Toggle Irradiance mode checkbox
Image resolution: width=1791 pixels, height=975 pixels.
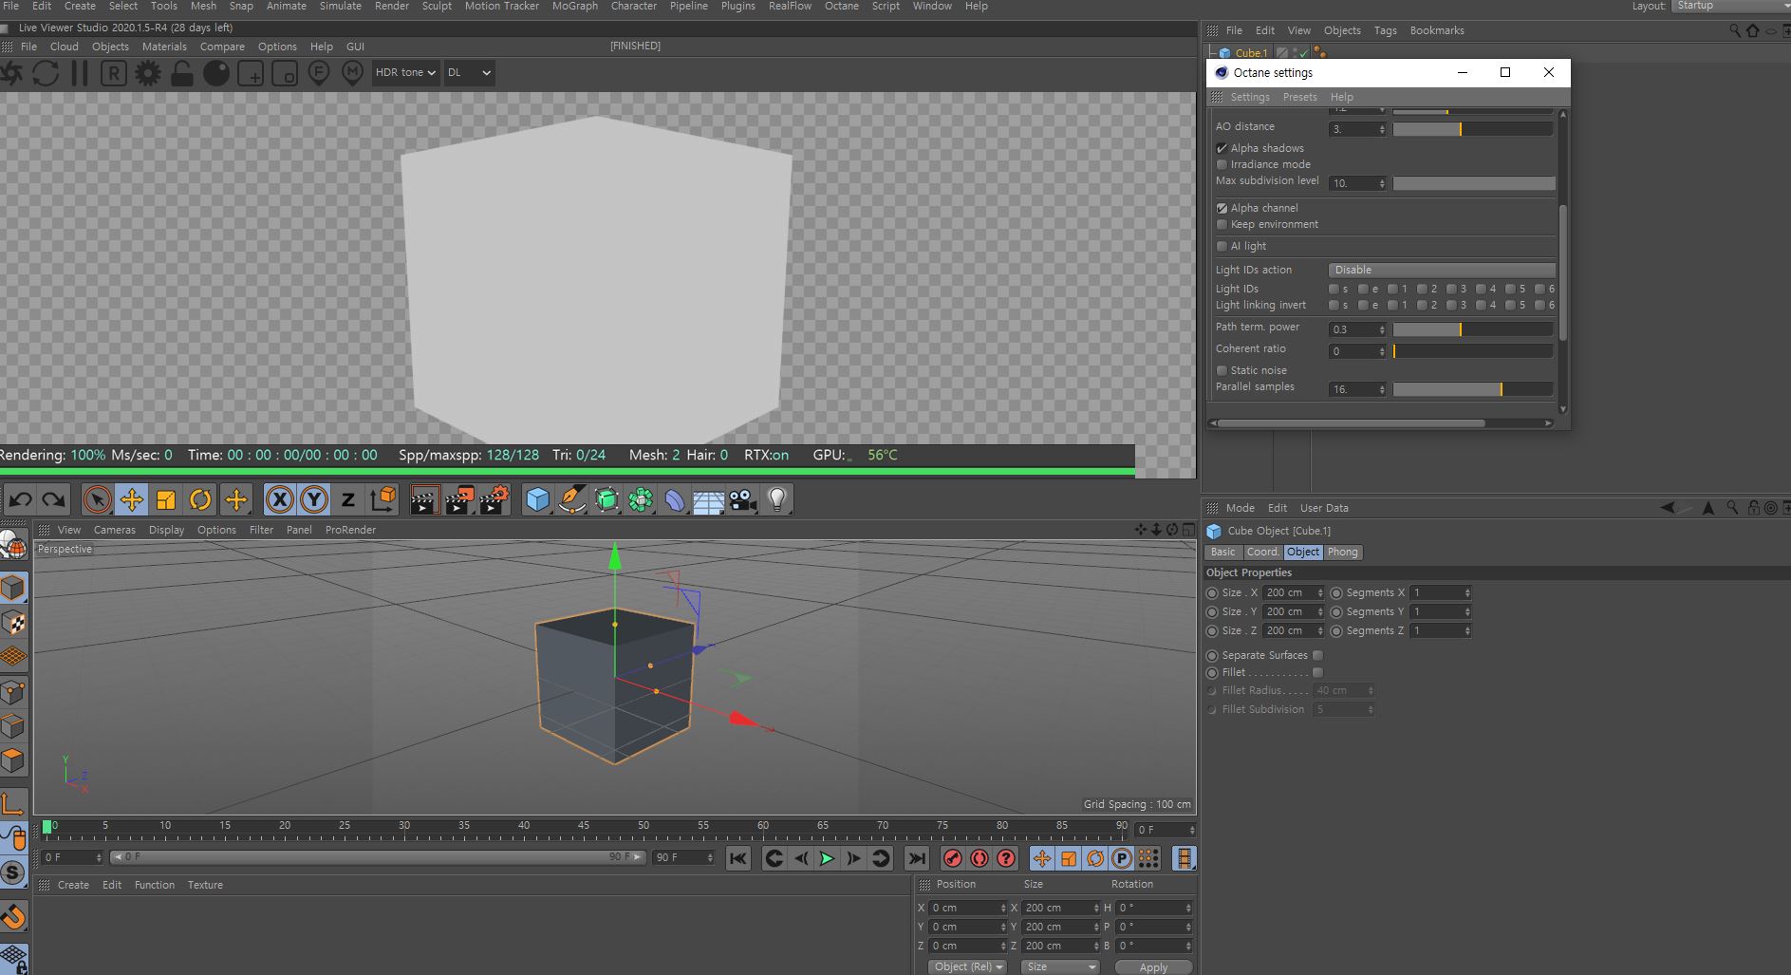click(x=1222, y=164)
